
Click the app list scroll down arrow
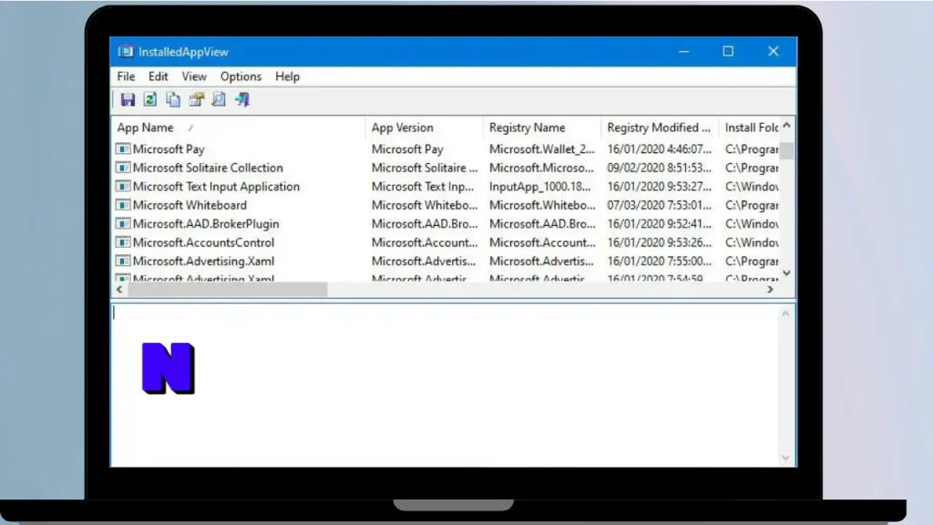[x=786, y=273]
